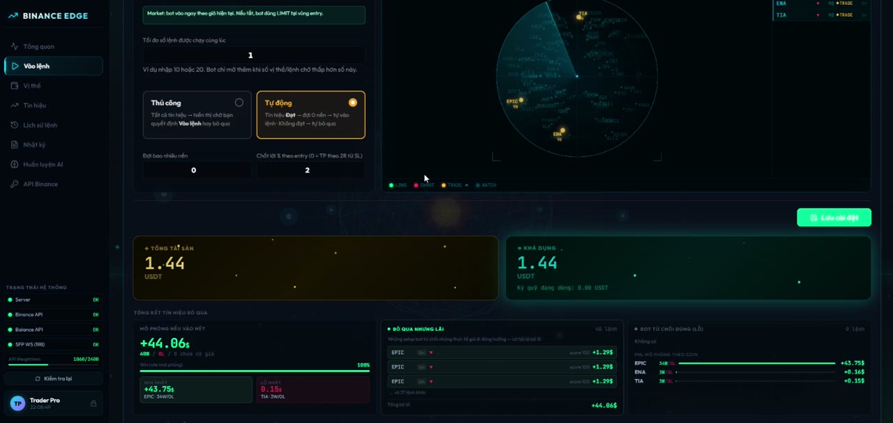893x423 pixels.
Task: Click the Huấn luyện AI monitor icon
Action: (x=15, y=165)
